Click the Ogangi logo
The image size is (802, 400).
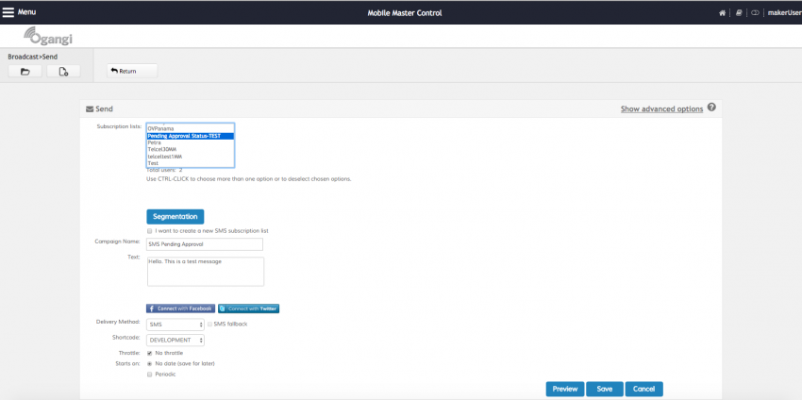(x=47, y=39)
